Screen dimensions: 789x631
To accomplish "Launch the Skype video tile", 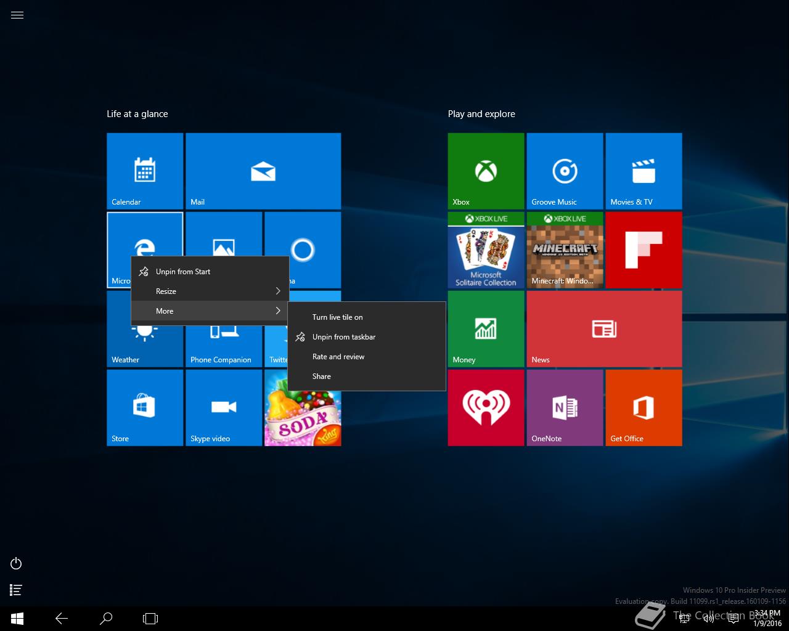I will coord(224,408).
